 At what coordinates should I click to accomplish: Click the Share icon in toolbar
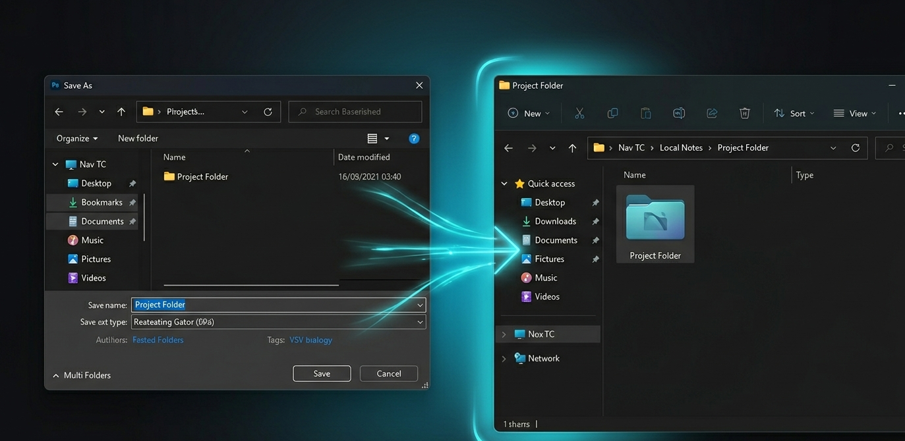coord(712,113)
